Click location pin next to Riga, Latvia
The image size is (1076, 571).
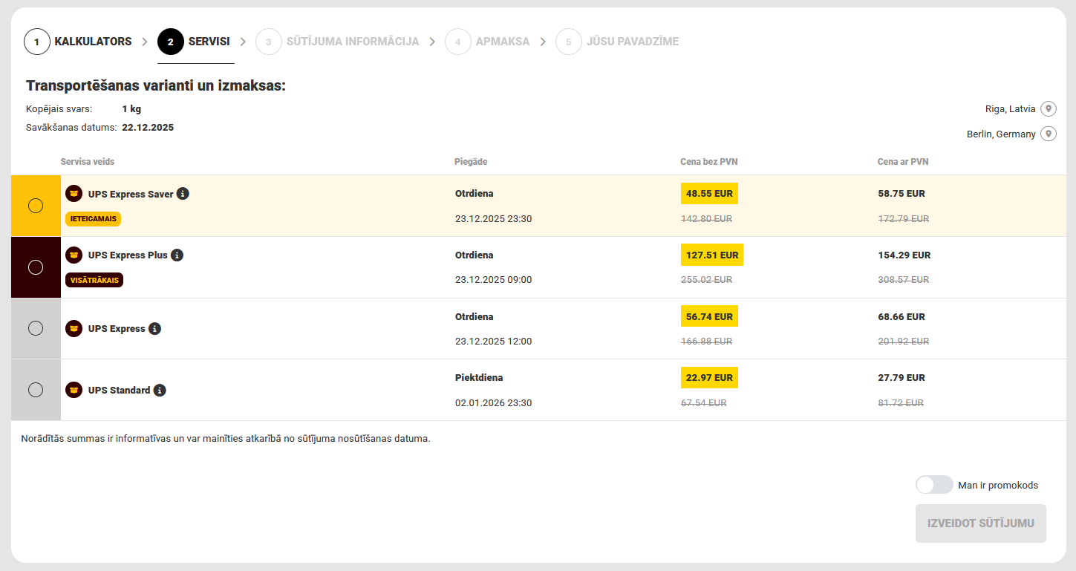tap(1048, 109)
